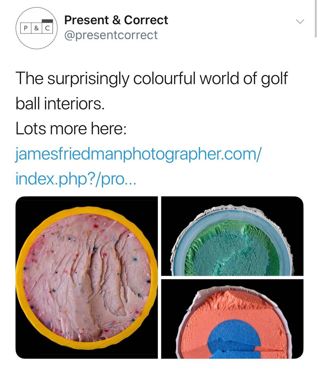
Task: Click the "The surprisingly colourful world" tweet line
Action: coord(152,79)
